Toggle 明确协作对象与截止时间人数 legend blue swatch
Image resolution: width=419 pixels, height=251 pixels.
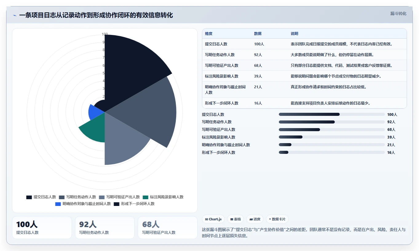58,204
